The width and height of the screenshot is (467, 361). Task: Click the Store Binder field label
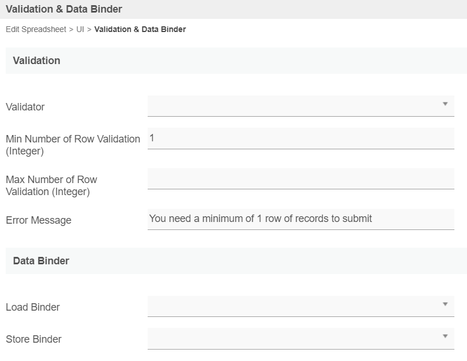(x=34, y=339)
